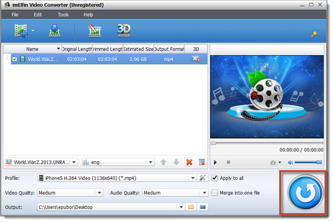Click the Estimated Size column header
The image size is (333, 222).
138,49
